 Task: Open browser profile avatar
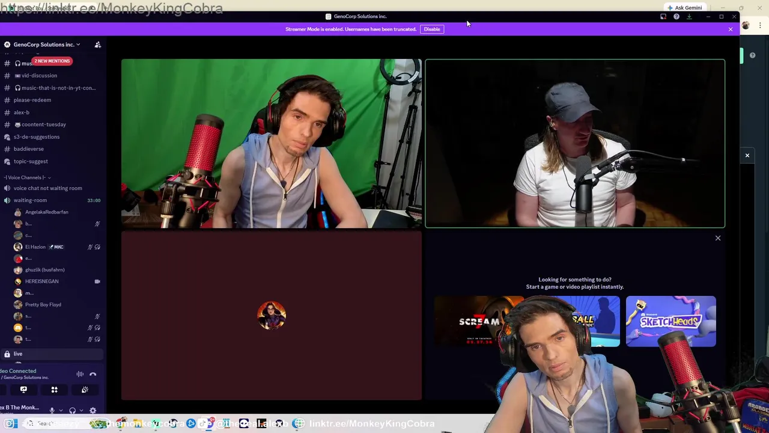(746, 25)
